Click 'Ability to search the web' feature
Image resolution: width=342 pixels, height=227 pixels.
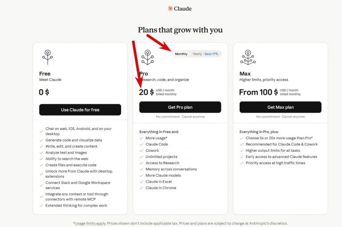pos(67,159)
